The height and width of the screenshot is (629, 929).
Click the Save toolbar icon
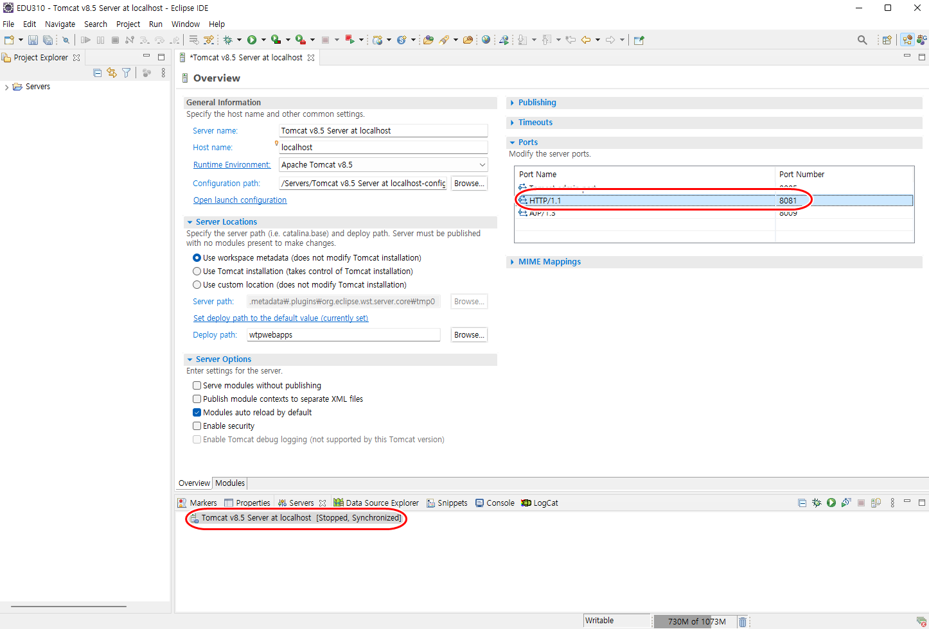(33, 40)
